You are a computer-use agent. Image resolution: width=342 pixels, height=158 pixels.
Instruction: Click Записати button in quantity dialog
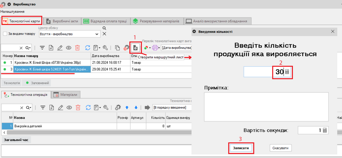tap(241, 148)
